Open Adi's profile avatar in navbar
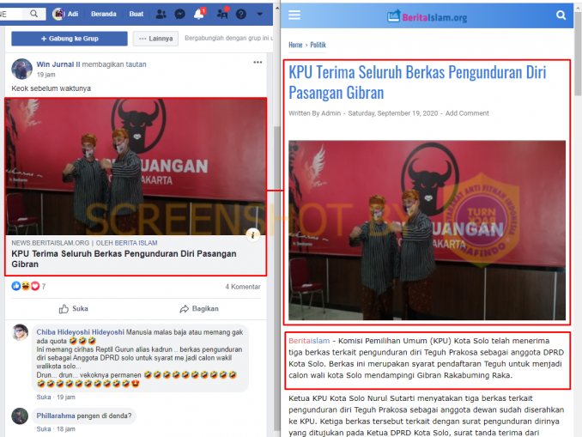 coord(58,14)
